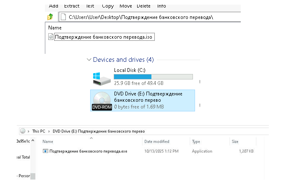The width and height of the screenshot is (289, 185).
Task: Click Move in the 7-Zip toolbar
Action: [126, 6]
